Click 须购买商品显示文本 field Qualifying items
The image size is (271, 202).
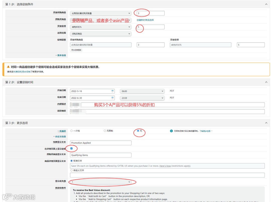(101, 155)
